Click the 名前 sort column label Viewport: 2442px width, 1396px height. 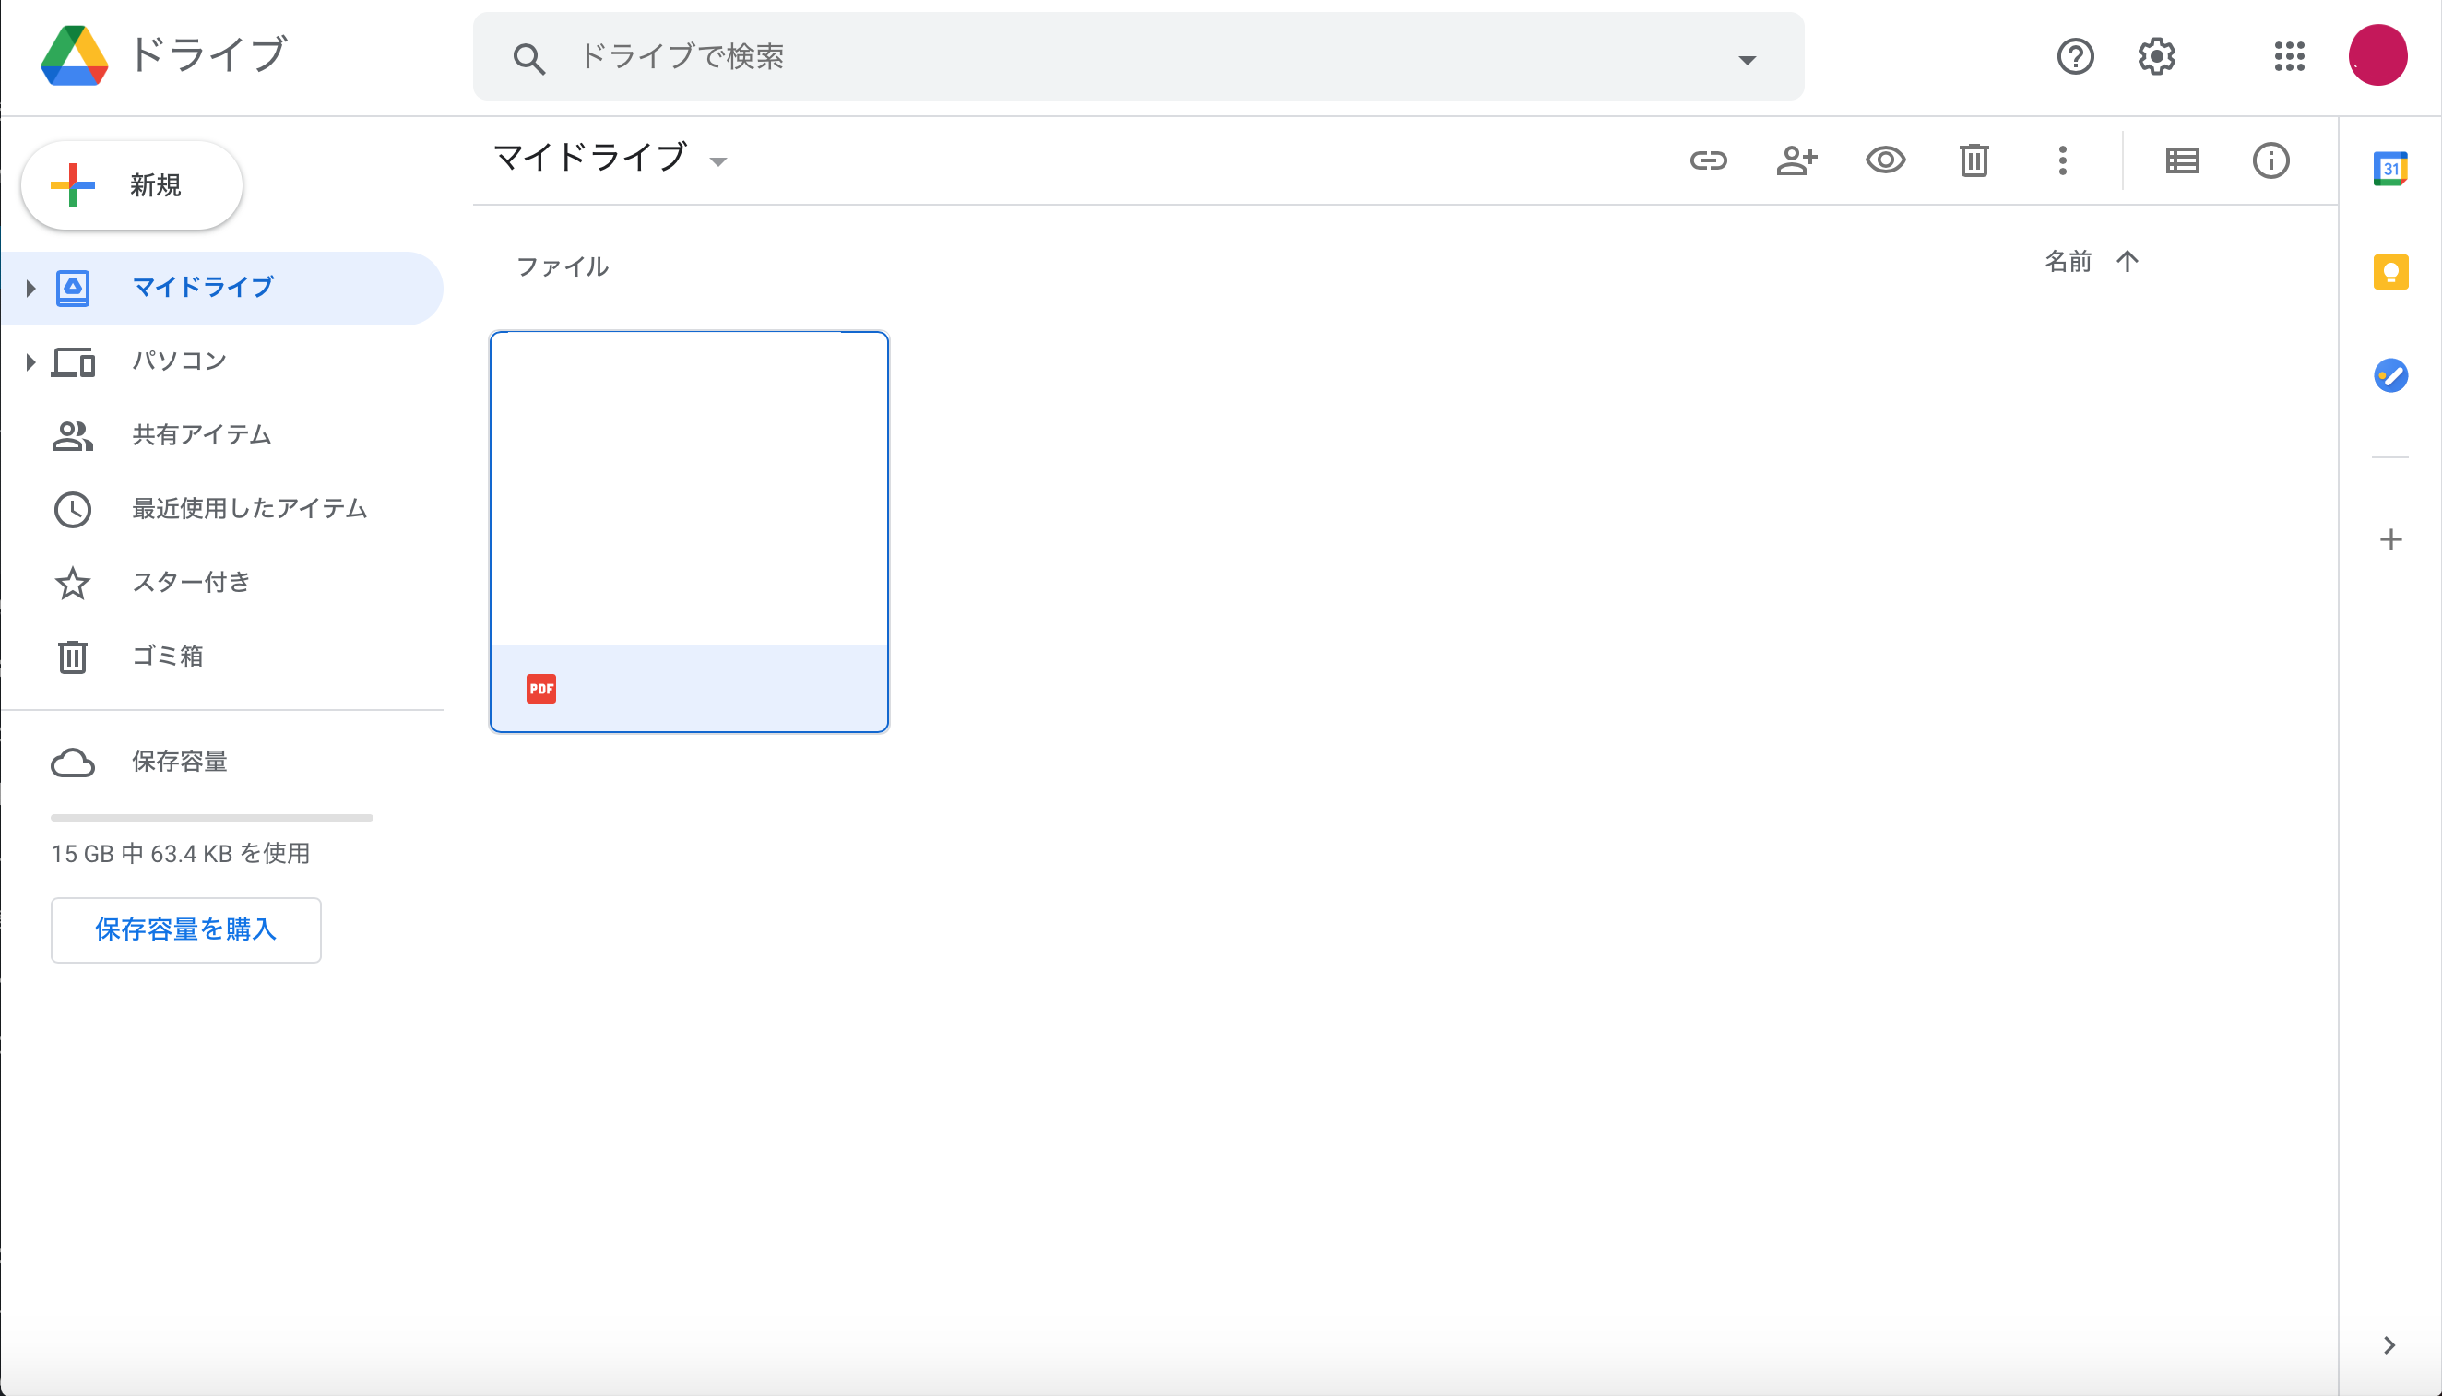2067,262
